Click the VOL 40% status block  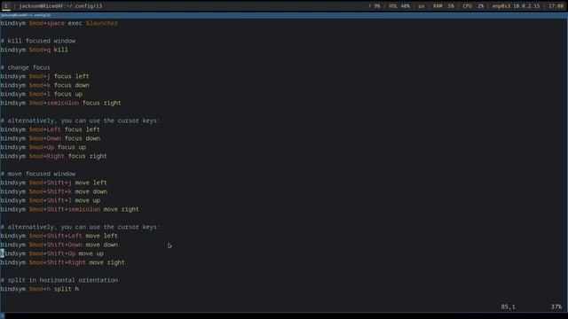pos(399,6)
